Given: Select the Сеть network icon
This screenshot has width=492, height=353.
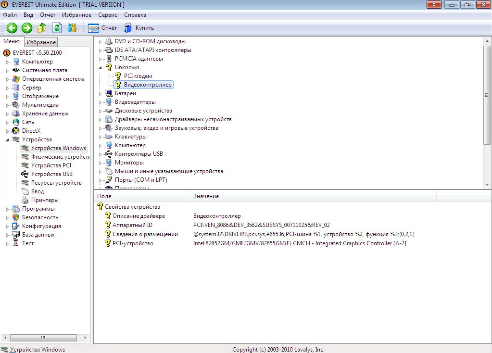Looking at the screenshot, I should pos(16,122).
